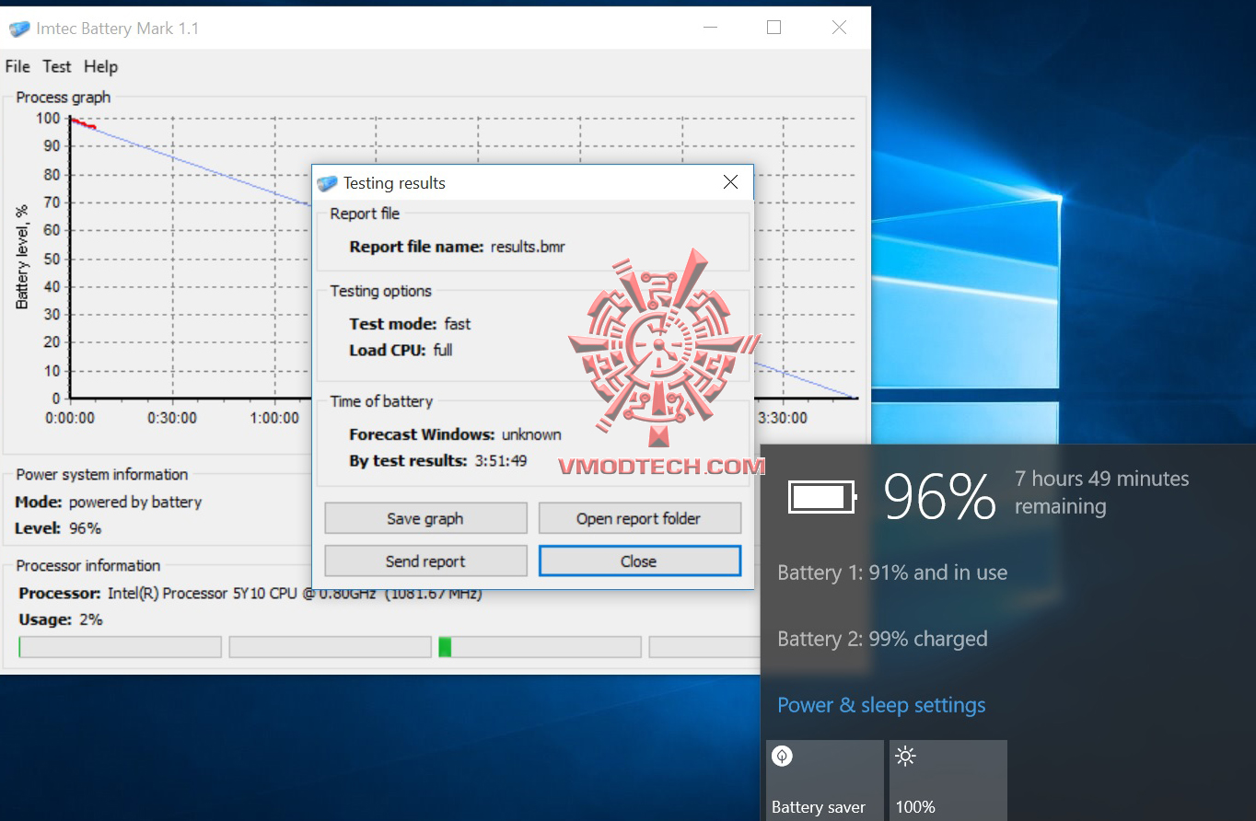Click the leaf icon on Battery saver tile
The width and height of the screenshot is (1256, 821).
pyautogui.click(x=782, y=757)
